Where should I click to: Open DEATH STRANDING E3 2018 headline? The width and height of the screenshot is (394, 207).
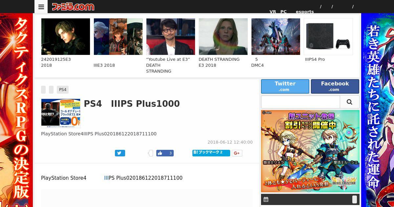[219, 62]
